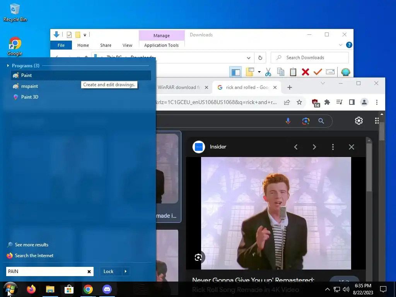
Task: Click the Rename icon in Explorer's toolbar
Action: 330,72
